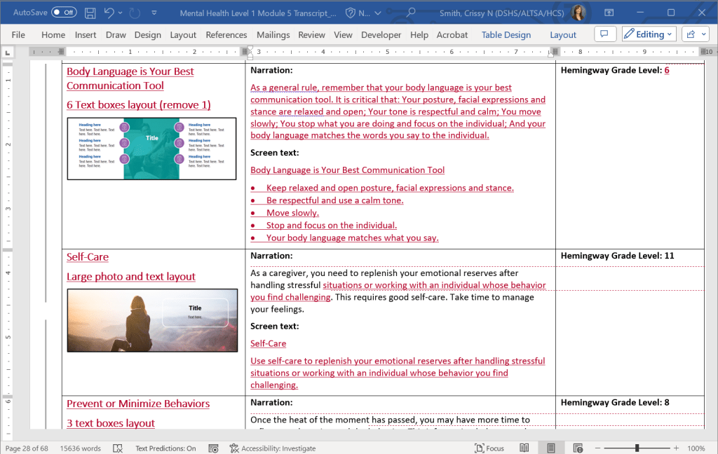
Task: Click the Self-Care sunset photo layout thumbnail
Action: 152,320
